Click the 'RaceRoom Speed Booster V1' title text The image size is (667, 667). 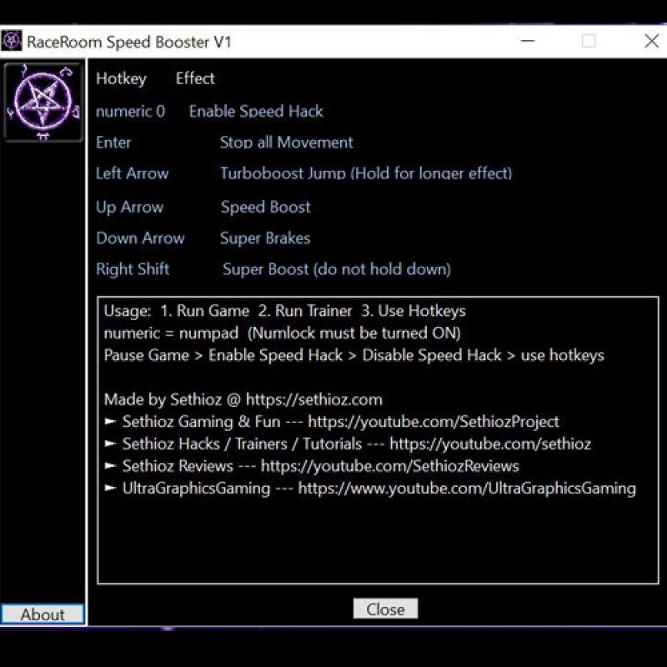pyautogui.click(x=129, y=43)
